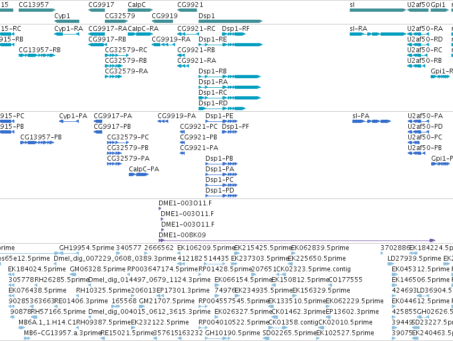Select EST EK215425.5prime
This screenshot has height=341, width=453.
262,248
